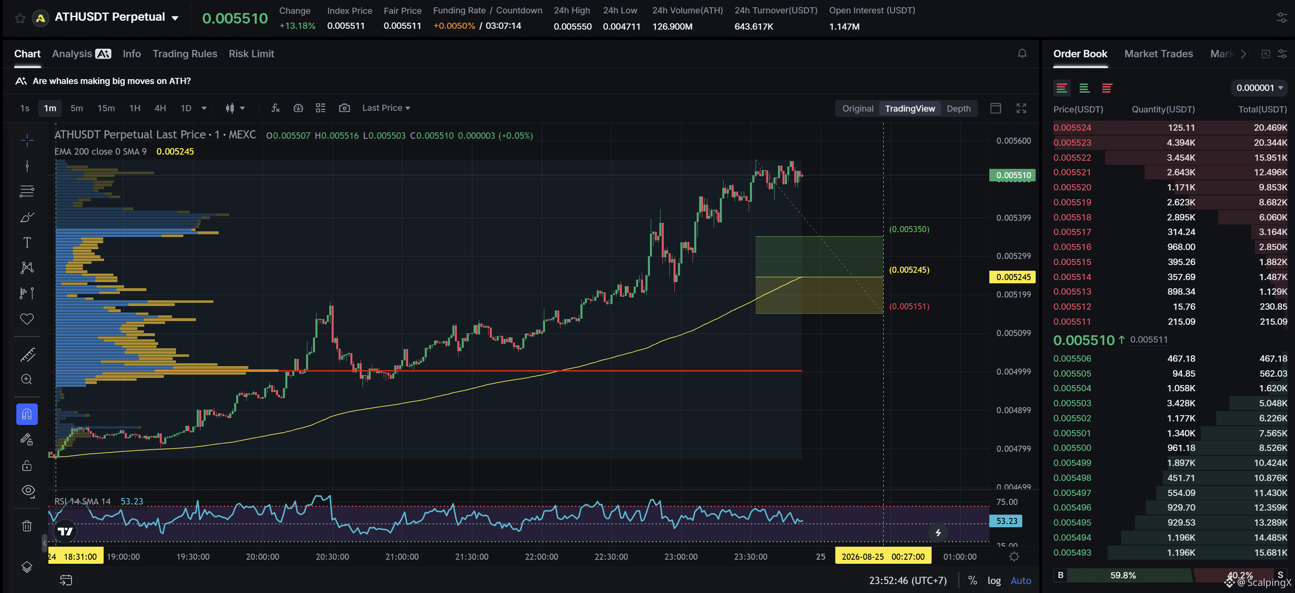This screenshot has width=1295, height=593.
Task: Expand the chart to fullscreen
Action: click(x=1021, y=108)
